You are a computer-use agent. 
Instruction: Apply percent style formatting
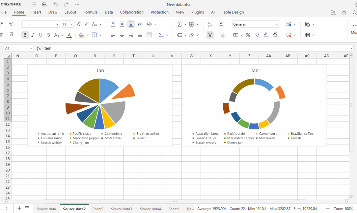click(248, 35)
